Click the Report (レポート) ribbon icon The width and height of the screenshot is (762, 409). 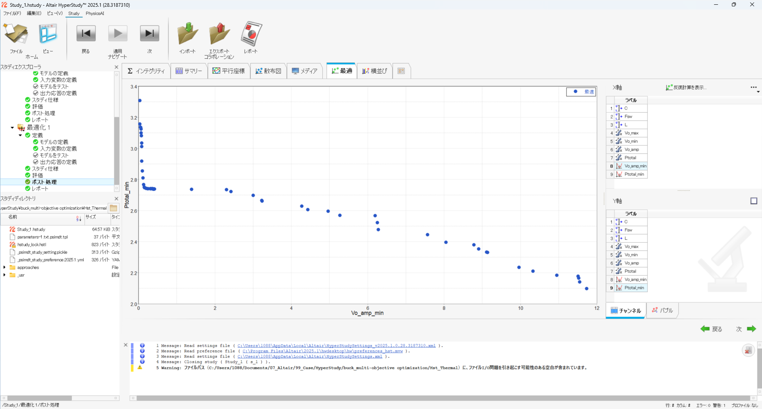(251, 34)
